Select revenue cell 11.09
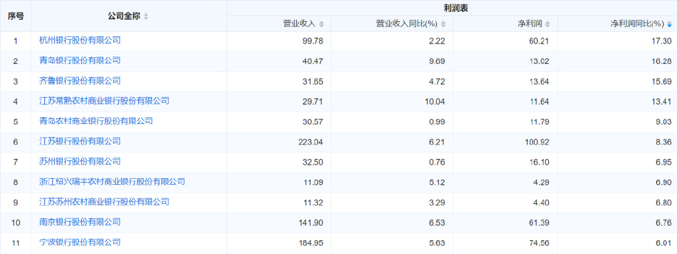This screenshot has width=677, height=254. pos(313,182)
